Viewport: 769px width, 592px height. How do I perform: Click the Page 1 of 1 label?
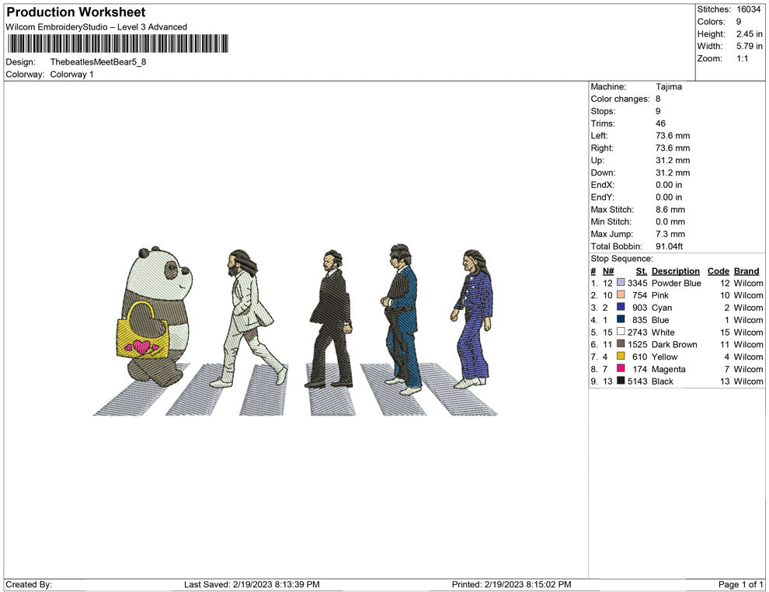[x=740, y=584]
